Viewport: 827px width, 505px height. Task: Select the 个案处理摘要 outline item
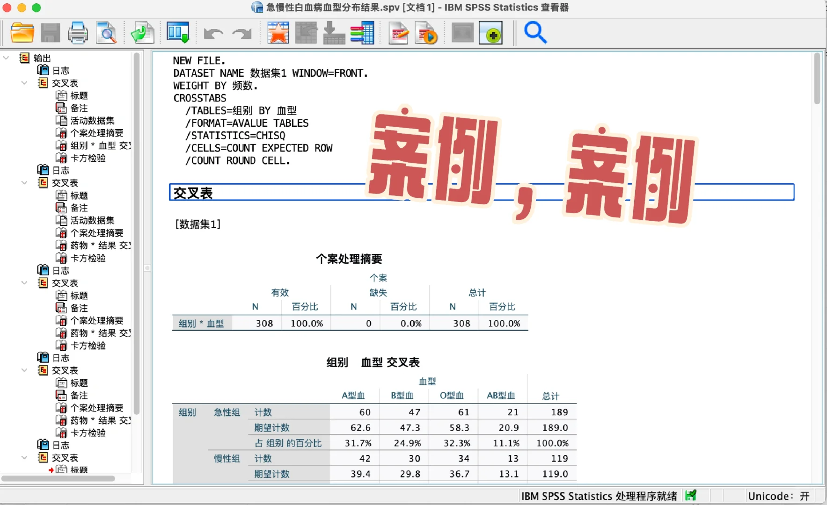[96, 132]
